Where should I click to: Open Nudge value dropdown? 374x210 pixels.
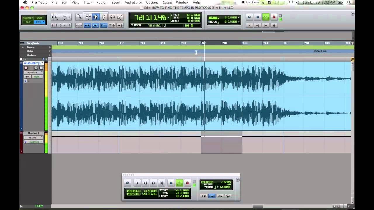[238, 22]
